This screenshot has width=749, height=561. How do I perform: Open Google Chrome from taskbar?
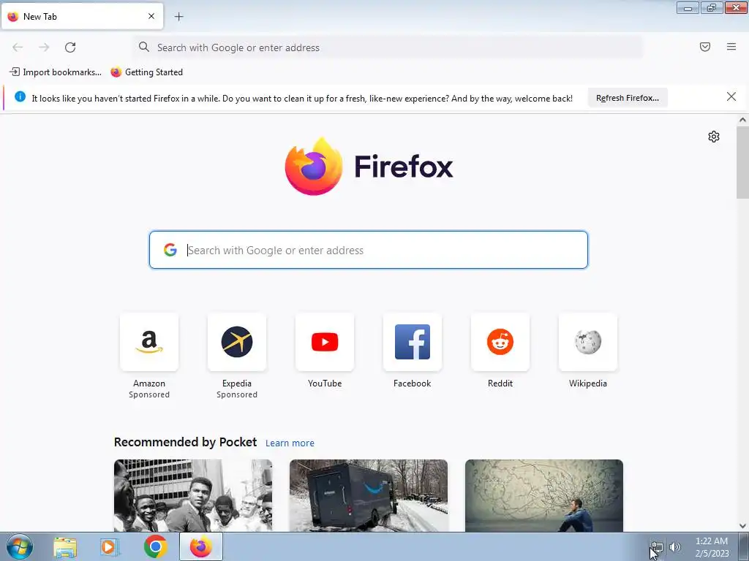pyautogui.click(x=155, y=546)
